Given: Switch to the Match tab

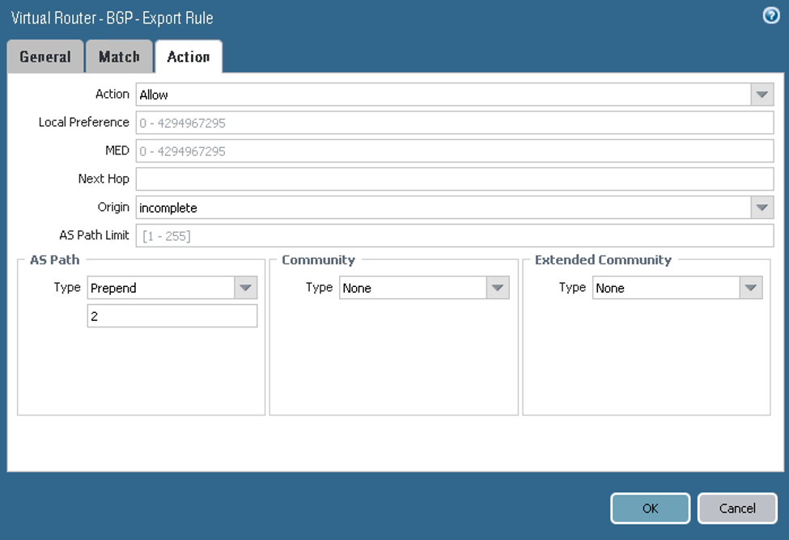Looking at the screenshot, I should [119, 57].
